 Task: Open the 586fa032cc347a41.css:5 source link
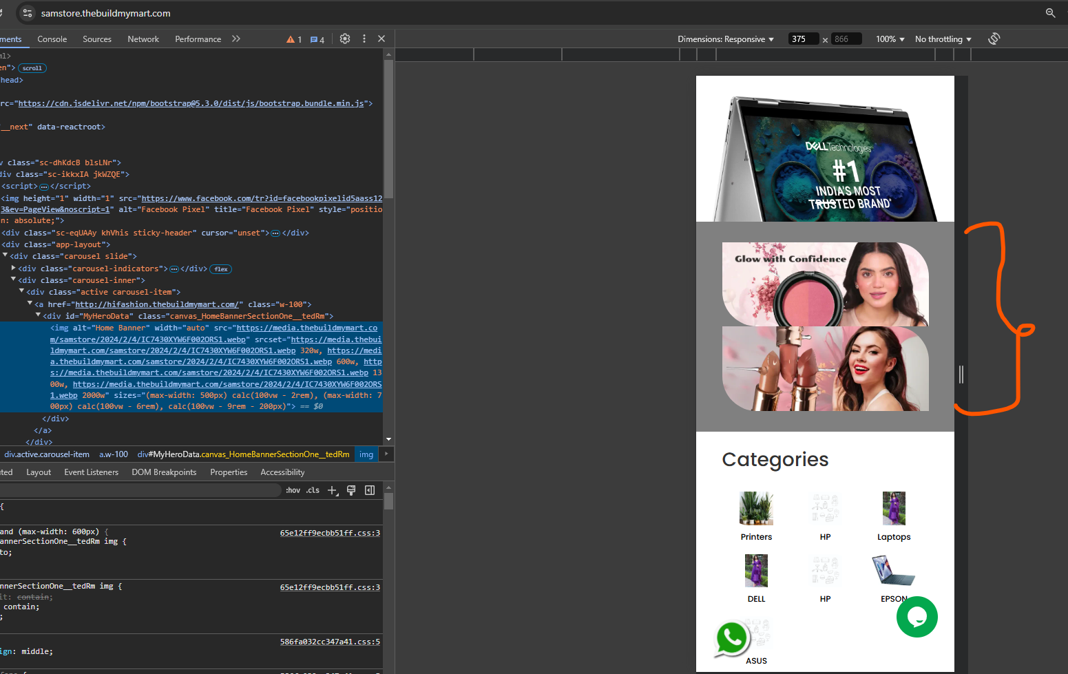pyautogui.click(x=330, y=642)
